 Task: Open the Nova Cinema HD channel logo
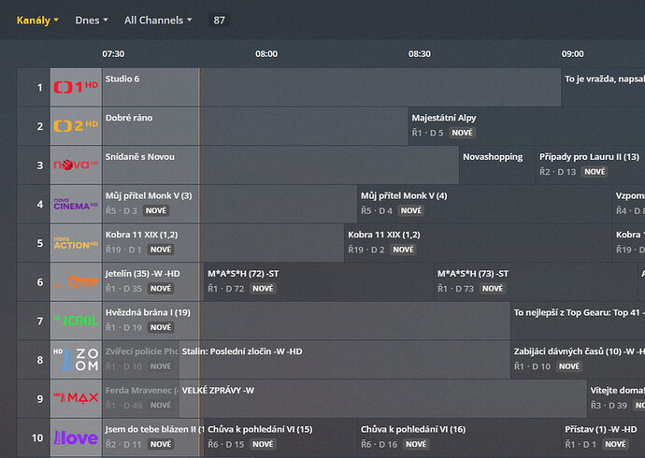pyautogui.click(x=76, y=204)
